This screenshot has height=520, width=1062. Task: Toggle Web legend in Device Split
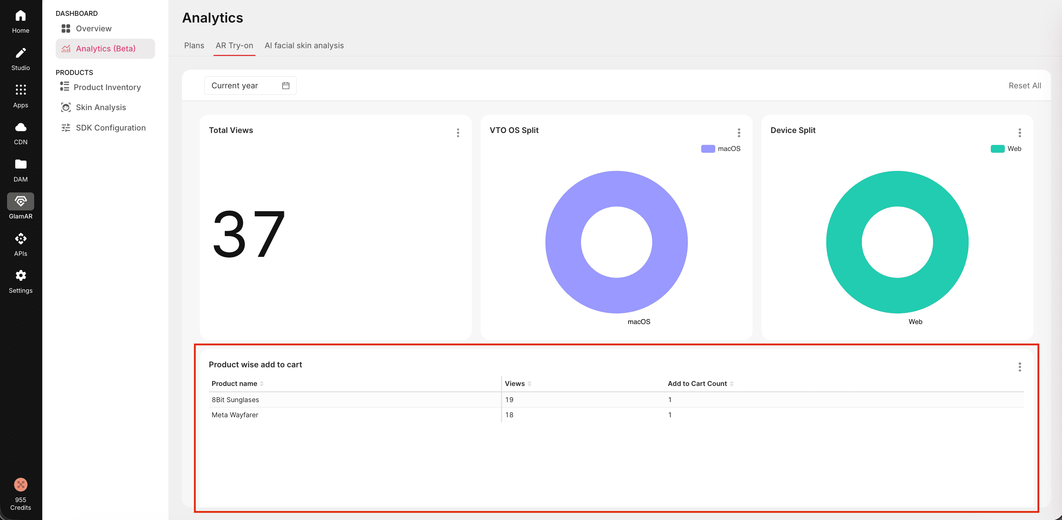tap(1006, 148)
